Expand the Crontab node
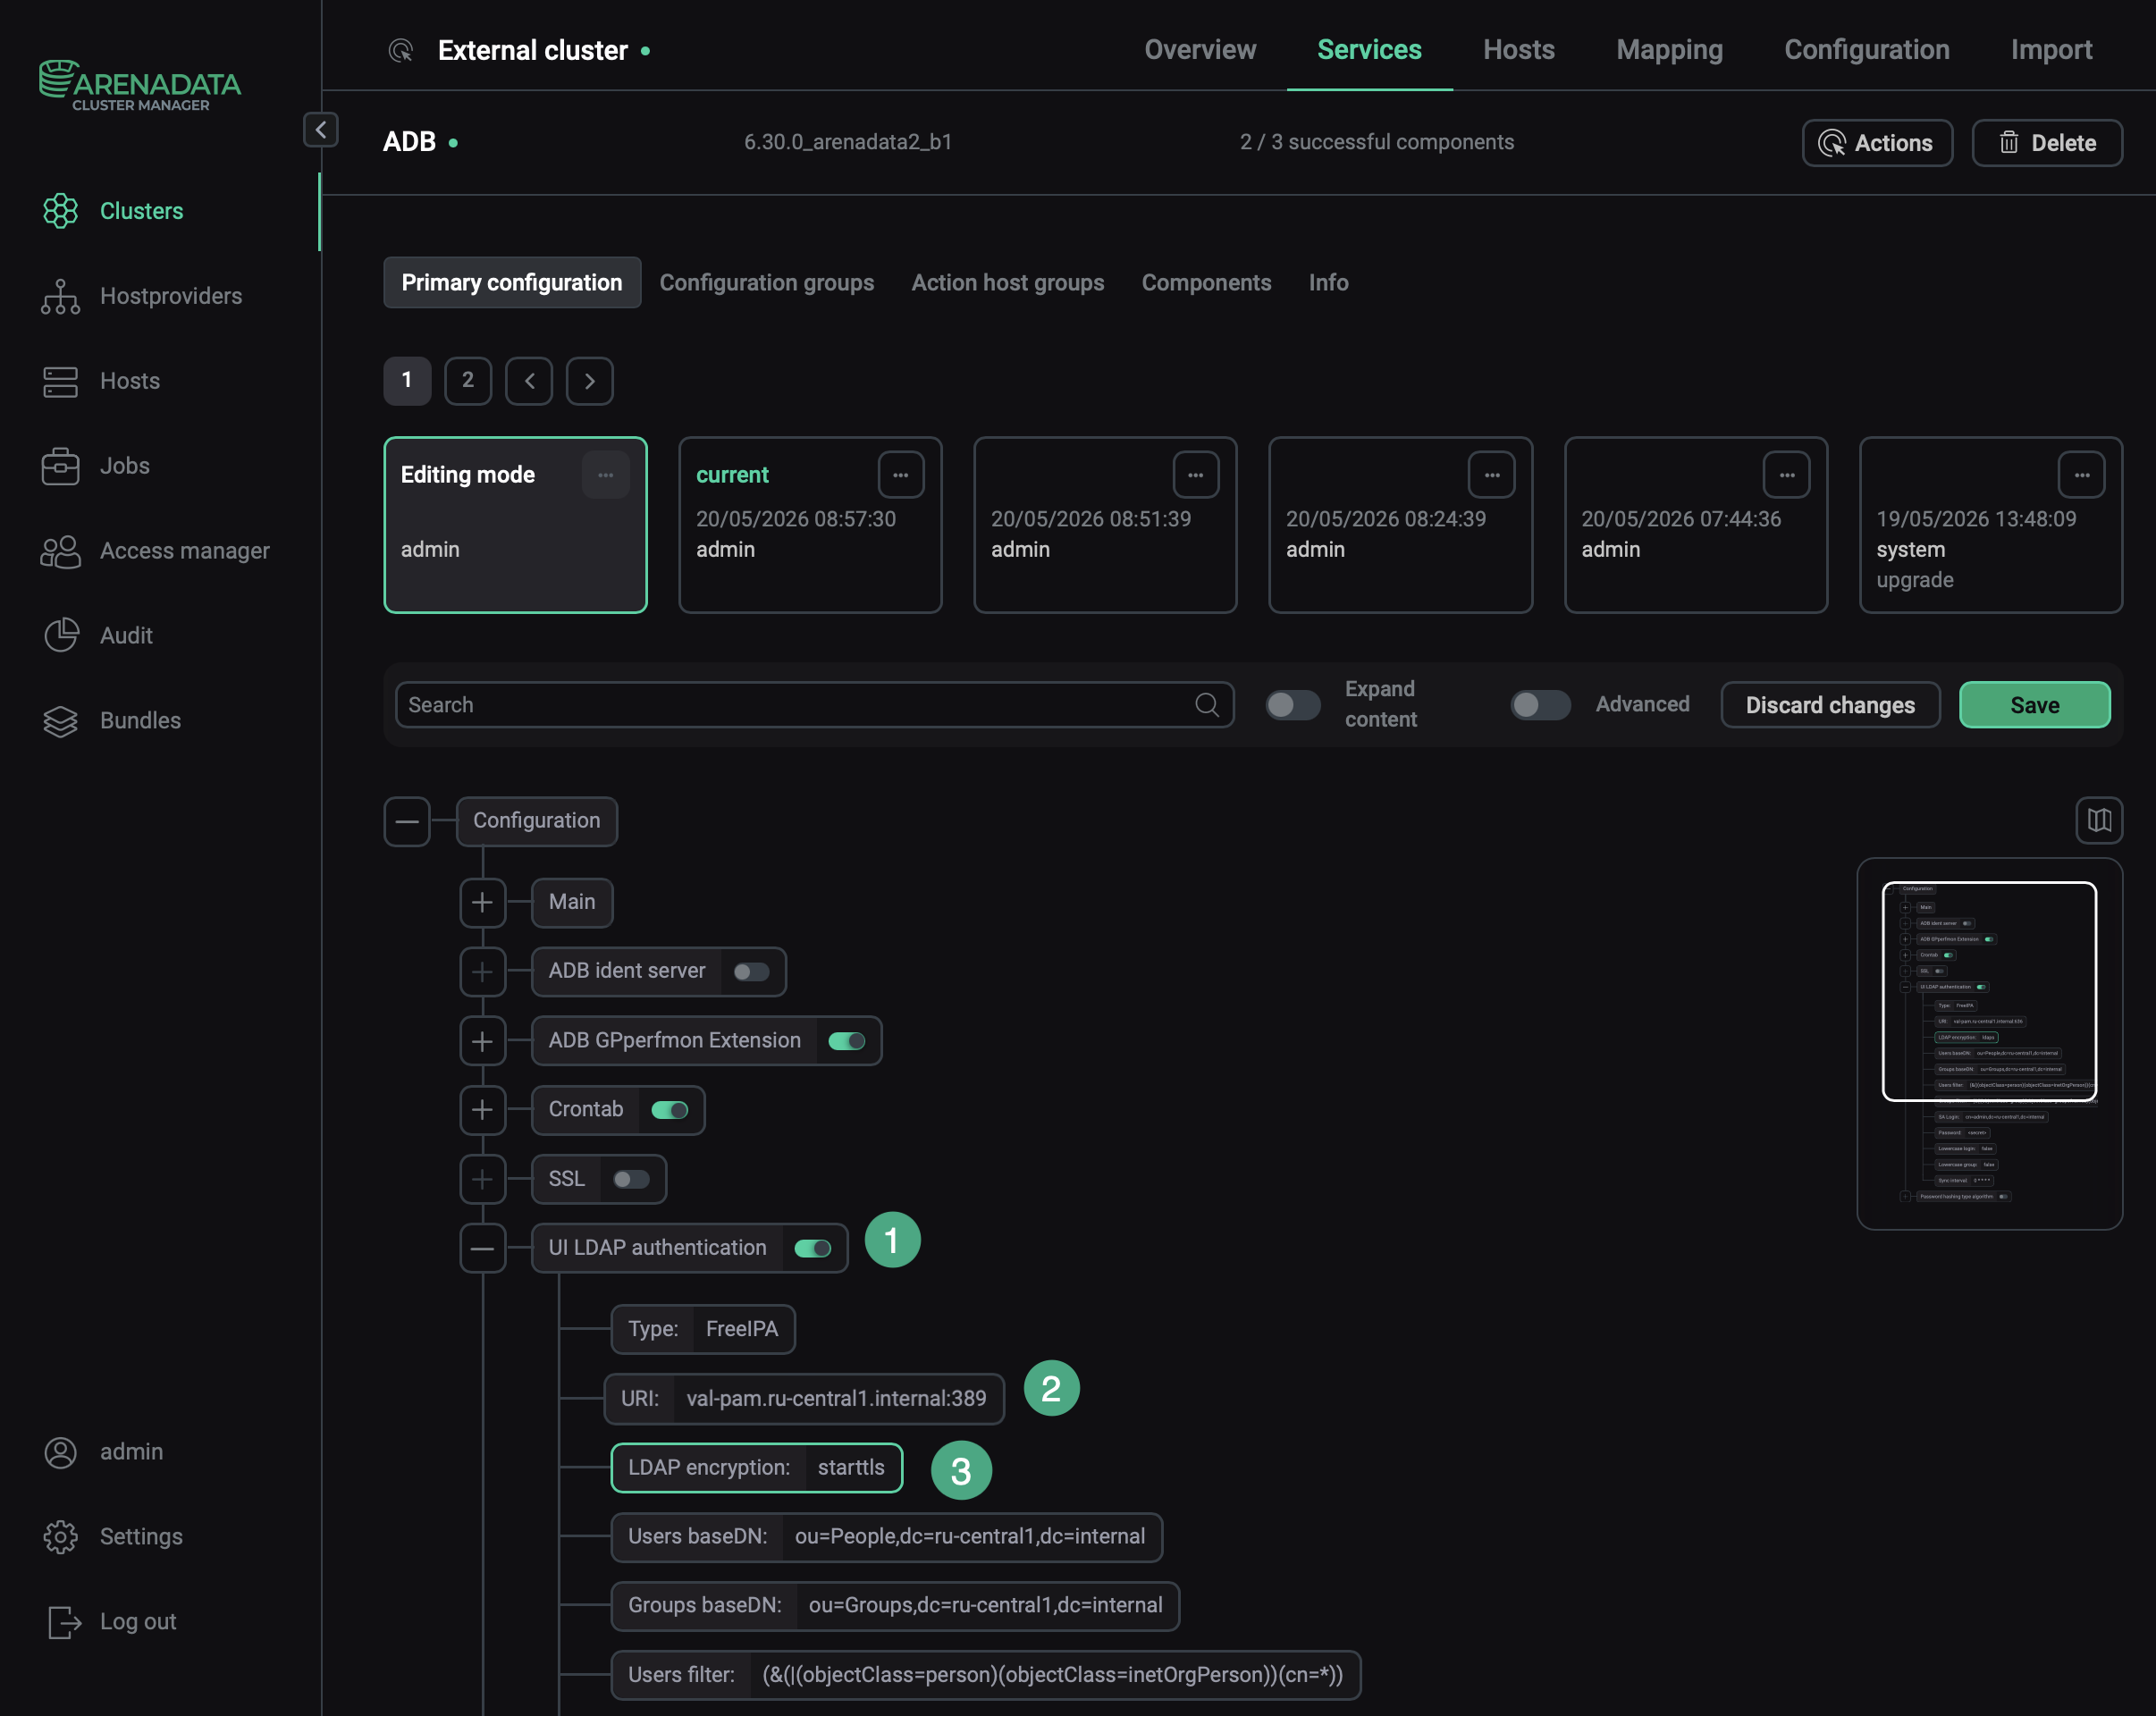 [x=482, y=1110]
